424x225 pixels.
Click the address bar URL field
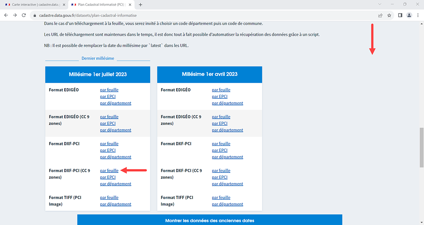[191, 15]
